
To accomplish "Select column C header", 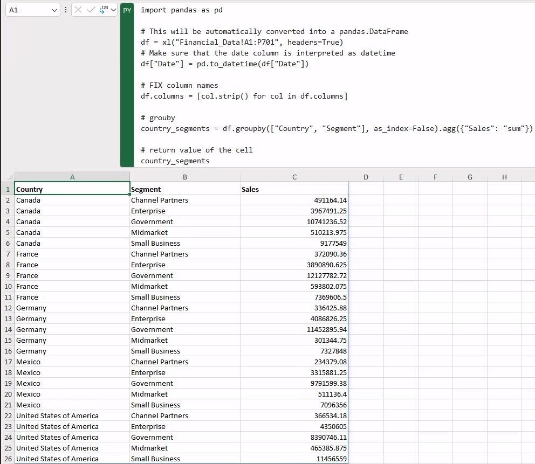I will point(294,177).
